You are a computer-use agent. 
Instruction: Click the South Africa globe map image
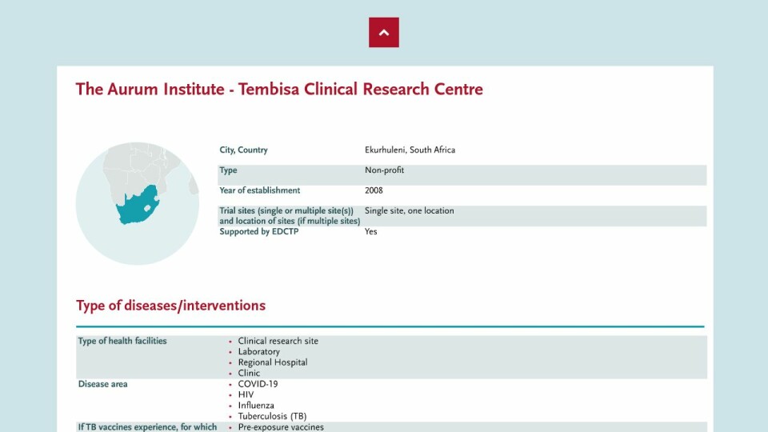point(137,203)
